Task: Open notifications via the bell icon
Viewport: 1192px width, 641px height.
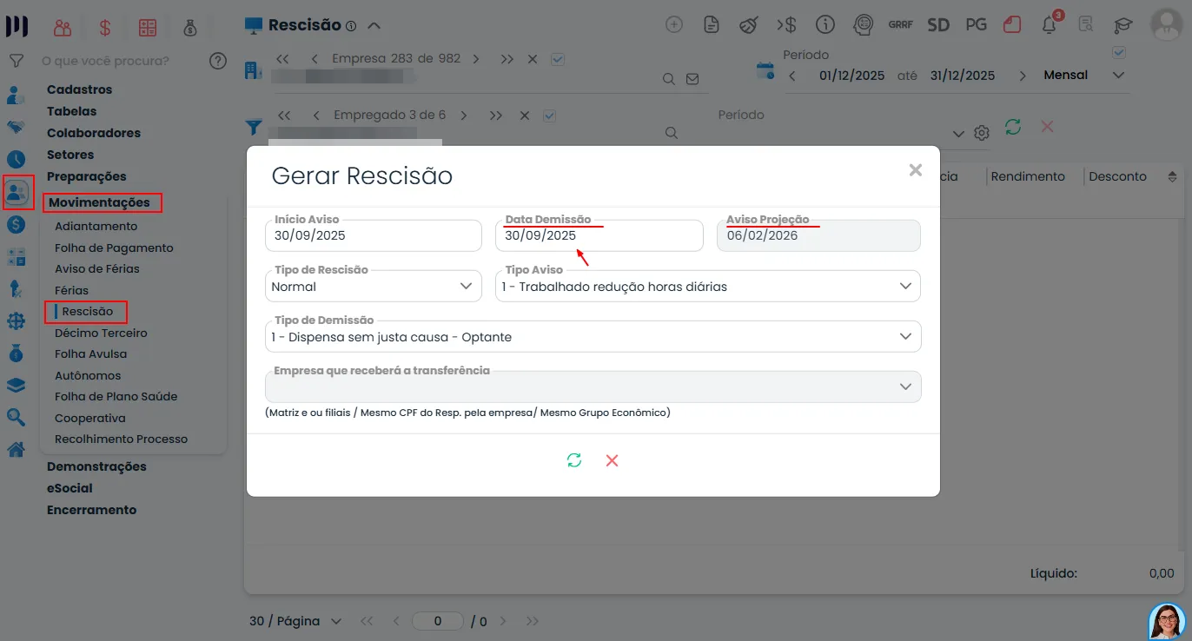Action: (x=1049, y=27)
